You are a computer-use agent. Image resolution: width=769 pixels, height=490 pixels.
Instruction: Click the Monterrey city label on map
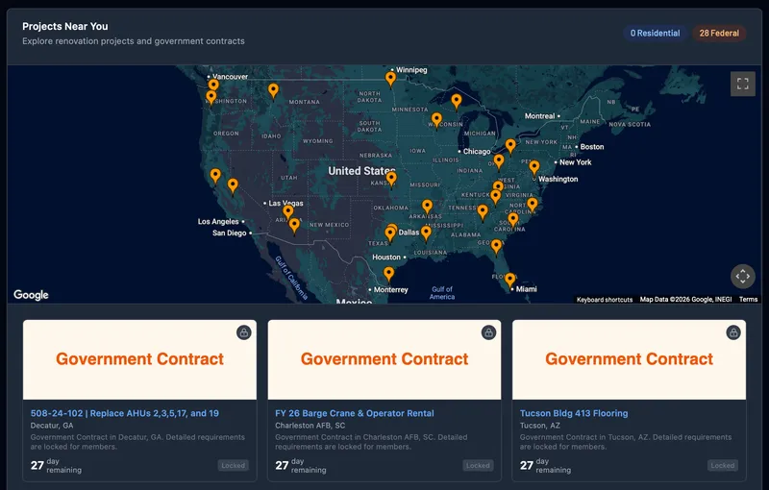[391, 289]
